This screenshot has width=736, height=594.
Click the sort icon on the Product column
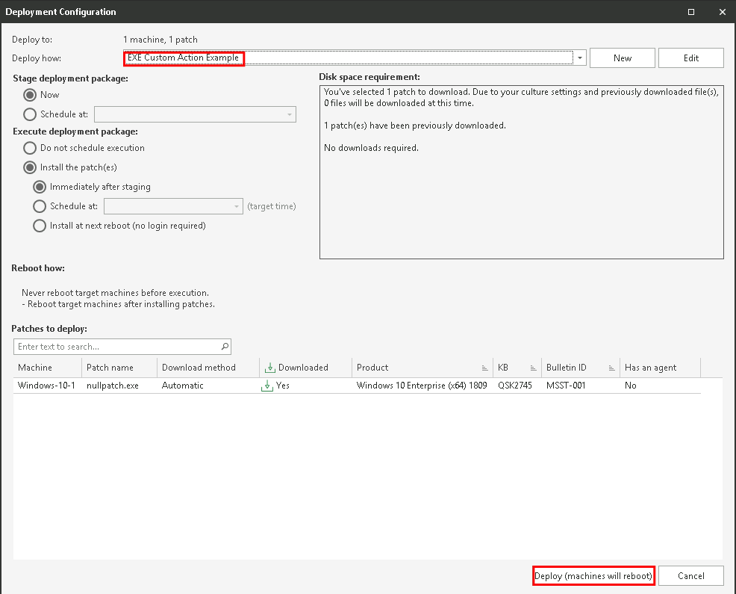coord(486,367)
